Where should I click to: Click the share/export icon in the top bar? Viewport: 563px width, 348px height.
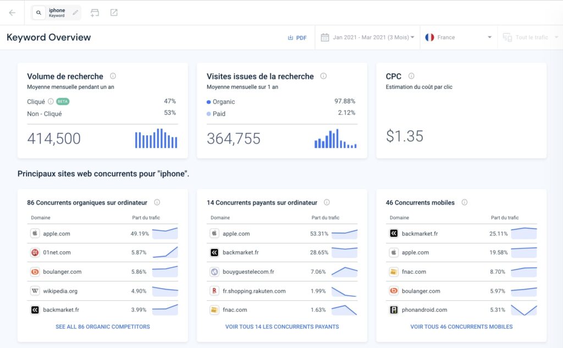(114, 12)
